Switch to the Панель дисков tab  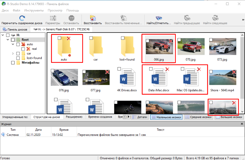coord(15,29)
